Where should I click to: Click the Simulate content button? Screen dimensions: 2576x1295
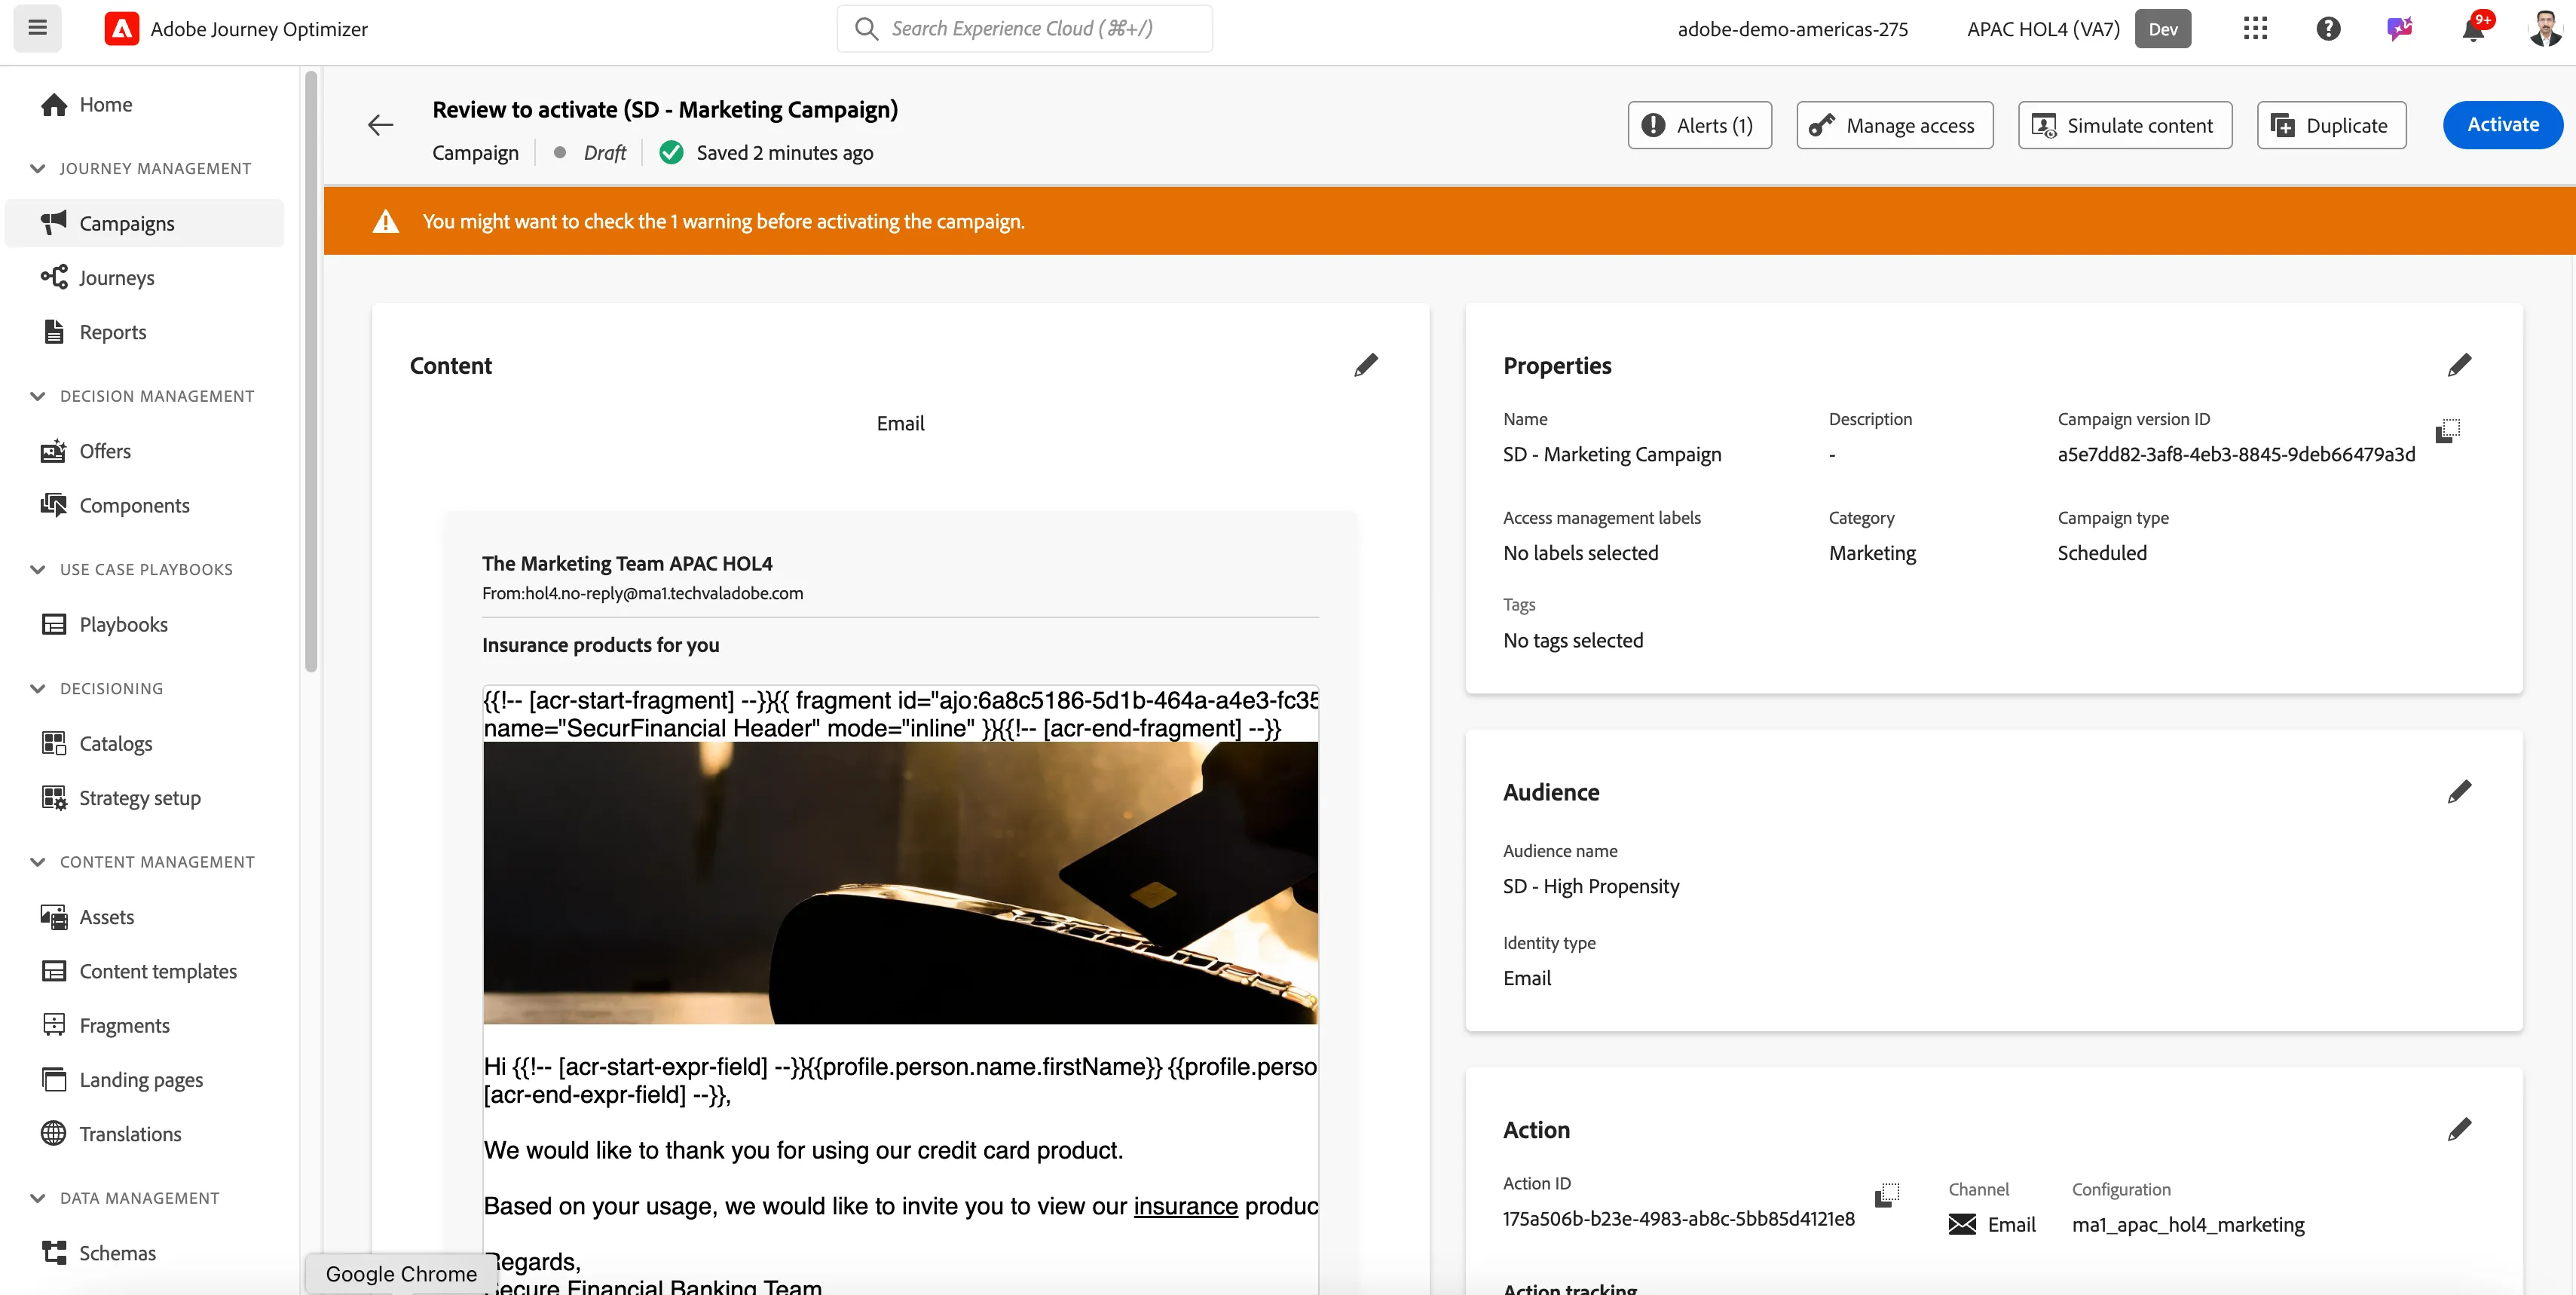[x=2125, y=125]
